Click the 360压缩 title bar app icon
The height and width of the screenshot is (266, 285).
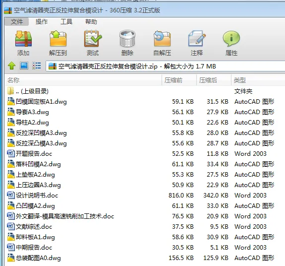click(x=8, y=10)
